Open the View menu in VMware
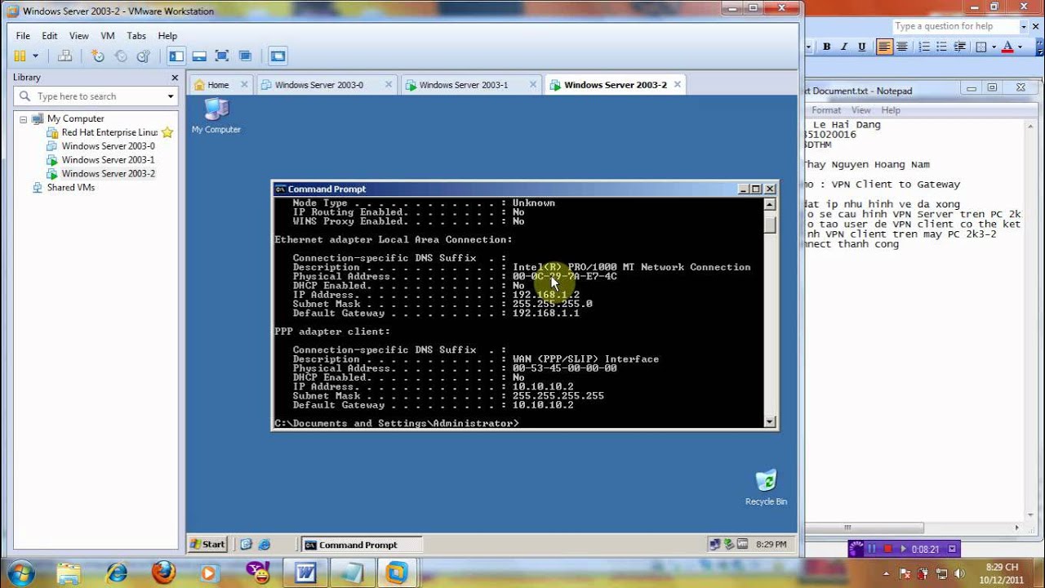This screenshot has height=588, width=1045. [79, 36]
